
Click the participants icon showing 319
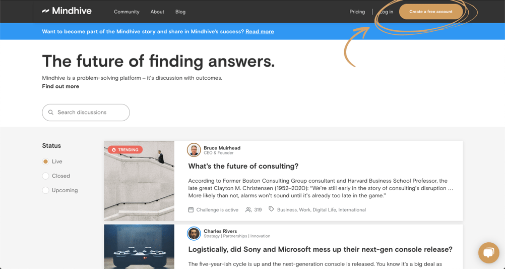tap(248, 209)
